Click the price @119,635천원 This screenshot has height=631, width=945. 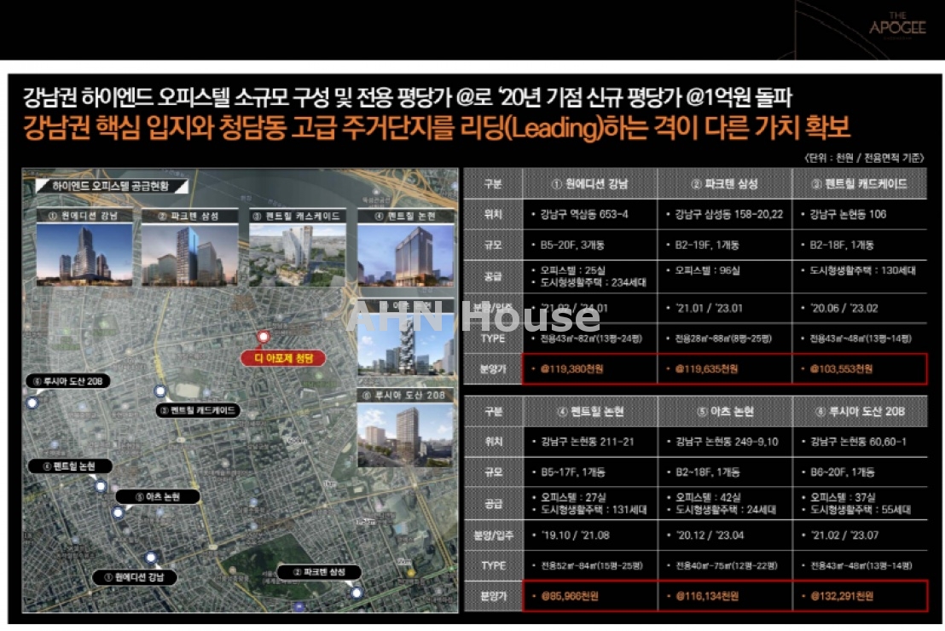[706, 369]
